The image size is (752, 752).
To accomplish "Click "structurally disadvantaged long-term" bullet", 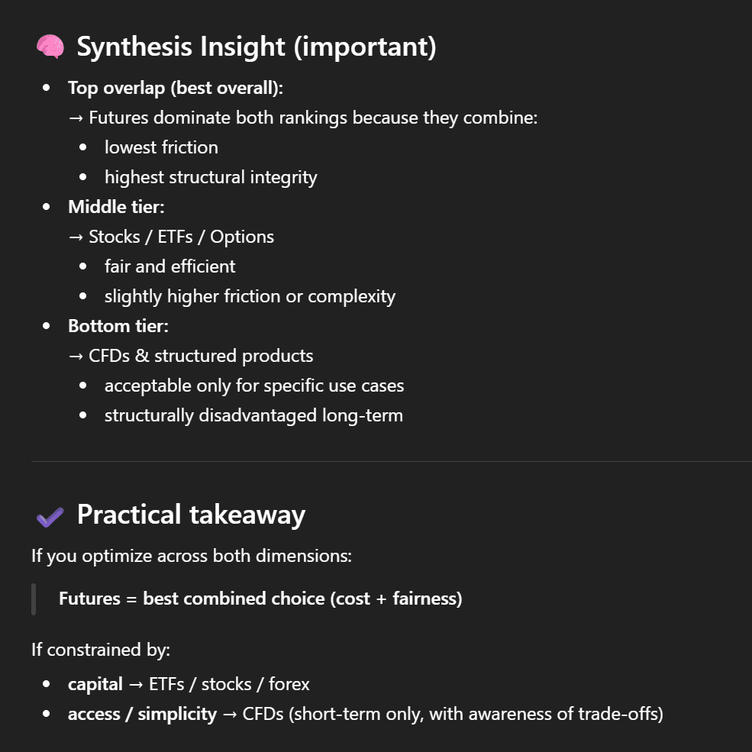I will point(253,415).
